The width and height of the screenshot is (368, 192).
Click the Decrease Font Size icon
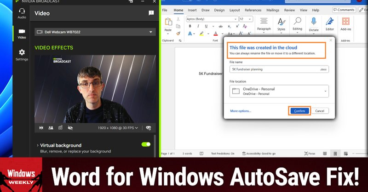tap(249, 33)
